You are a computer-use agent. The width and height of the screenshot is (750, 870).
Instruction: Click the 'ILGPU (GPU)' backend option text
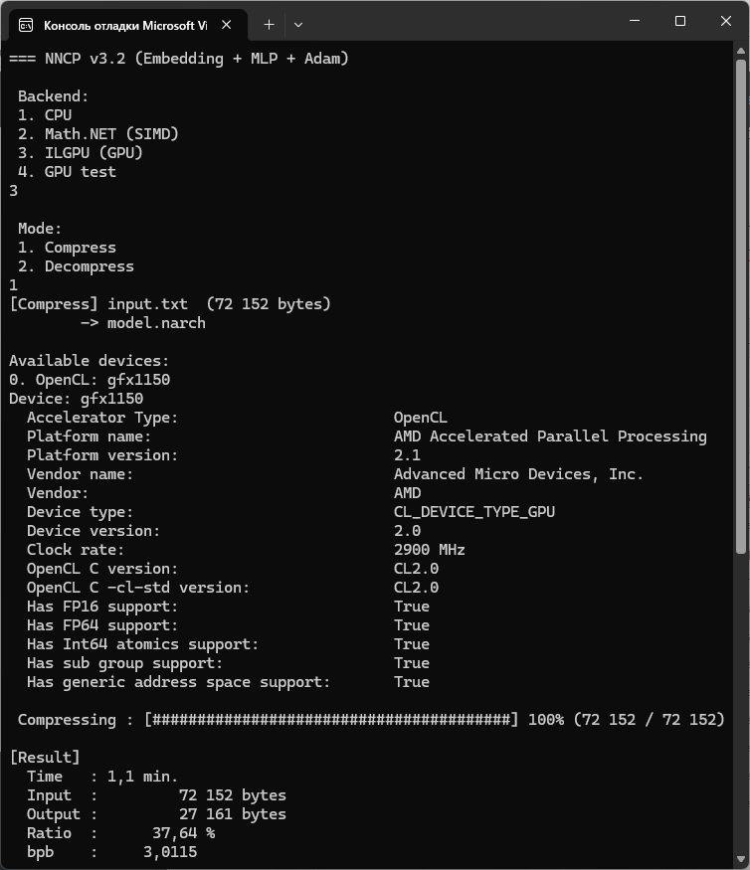click(x=94, y=152)
